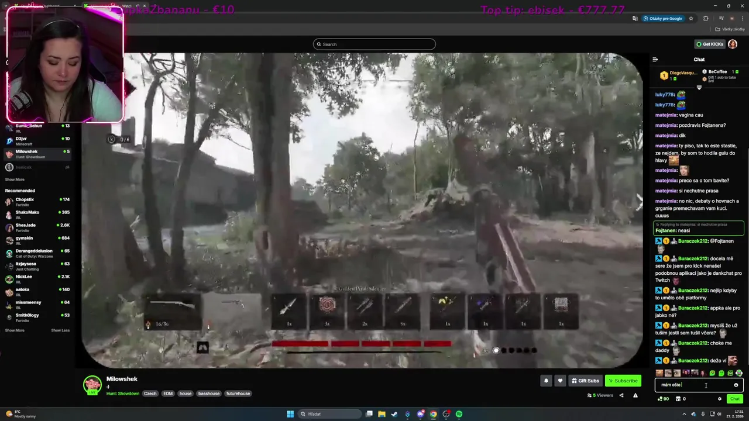Viewport: 749px width, 421px height.
Task: Open recommended channel missmeensy
Action: [x=37, y=305]
